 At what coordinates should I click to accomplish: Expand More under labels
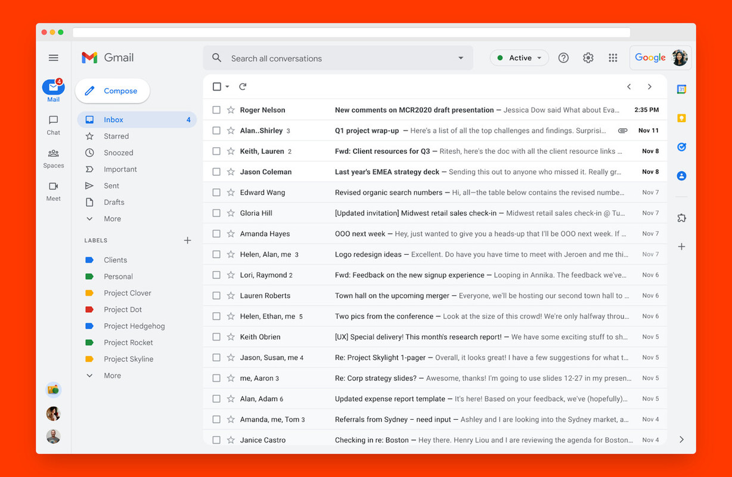point(104,376)
